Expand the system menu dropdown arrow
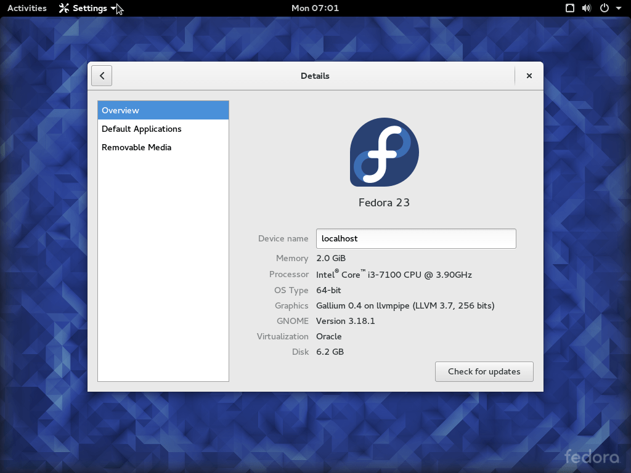631x473 pixels. [619, 8]
